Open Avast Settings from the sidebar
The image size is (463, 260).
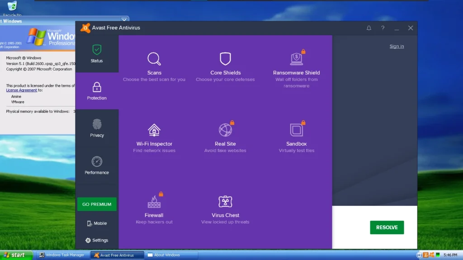point(97,240)
